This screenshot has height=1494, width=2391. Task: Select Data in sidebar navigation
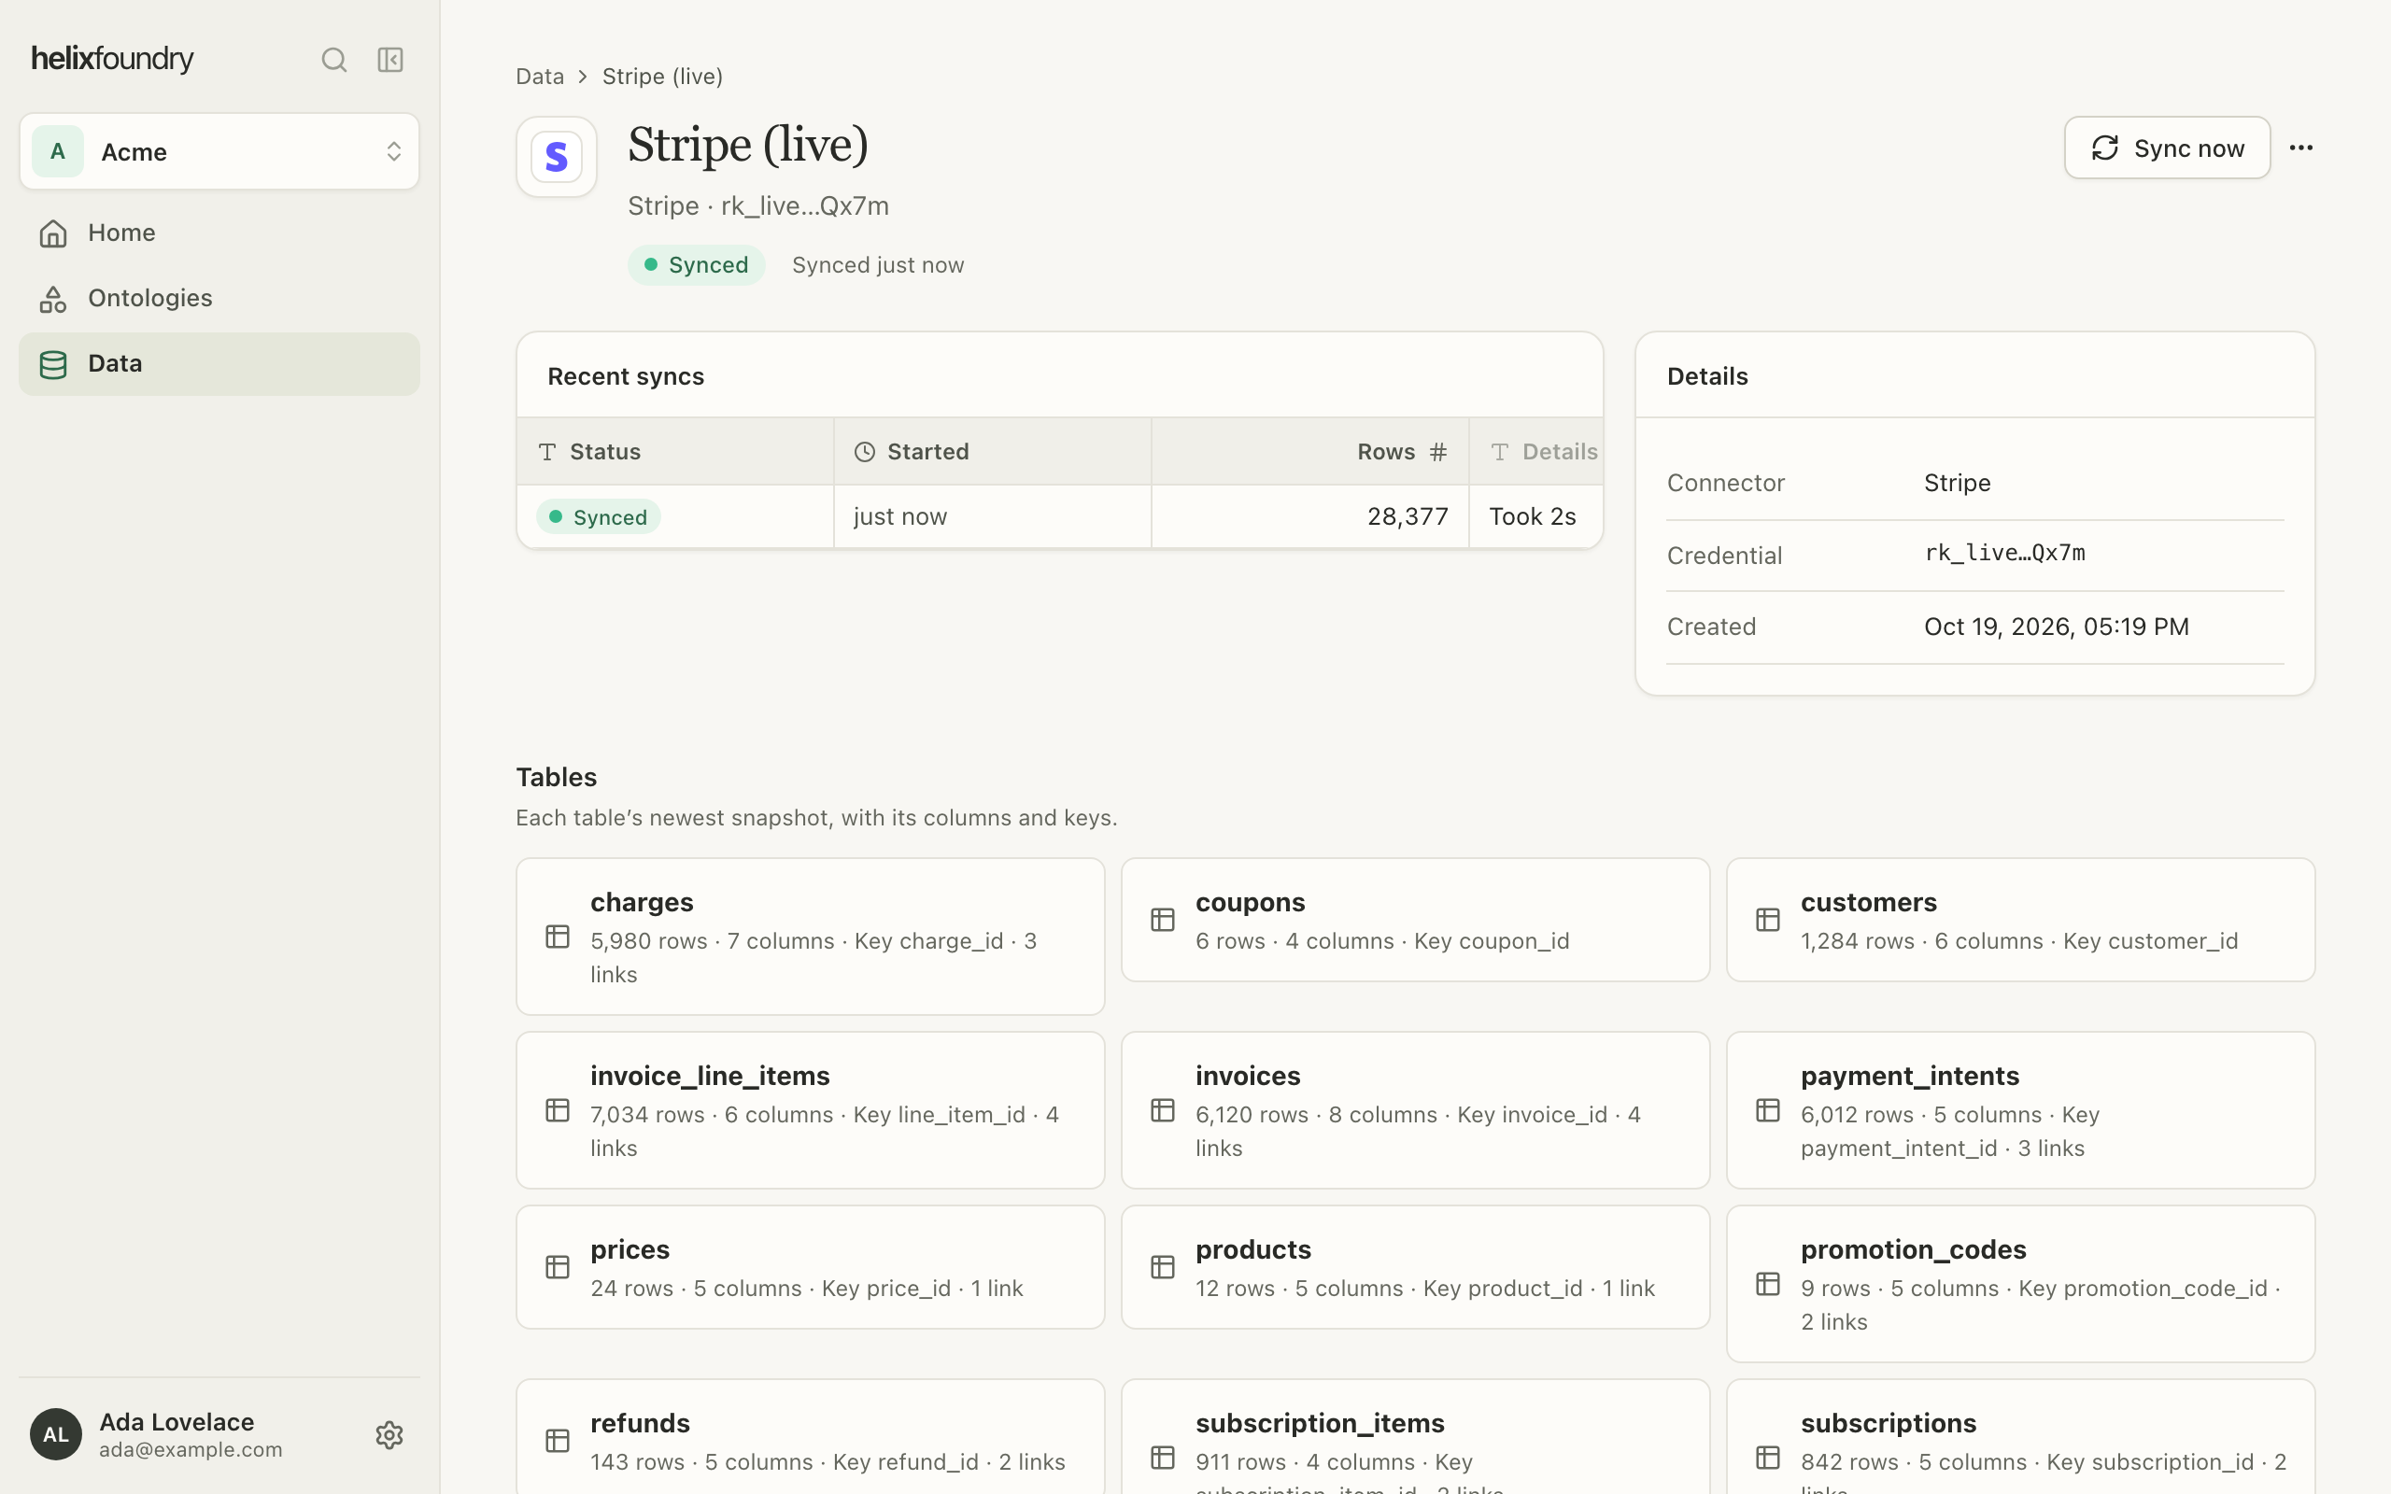click(219, 363)
